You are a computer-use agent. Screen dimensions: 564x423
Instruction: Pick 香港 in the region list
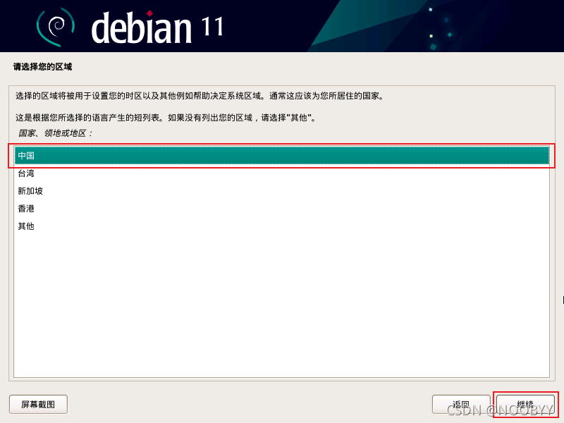pos(281,208)
